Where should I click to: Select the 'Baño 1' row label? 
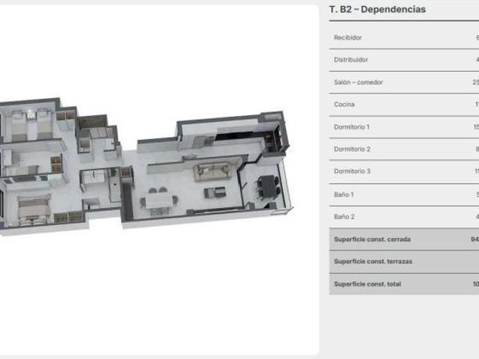point(344,194)
